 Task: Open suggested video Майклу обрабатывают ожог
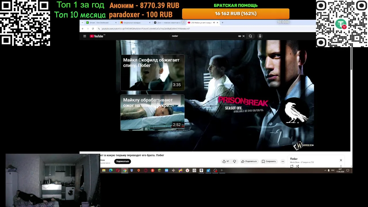pyautogui.click(x=152, y=113)
